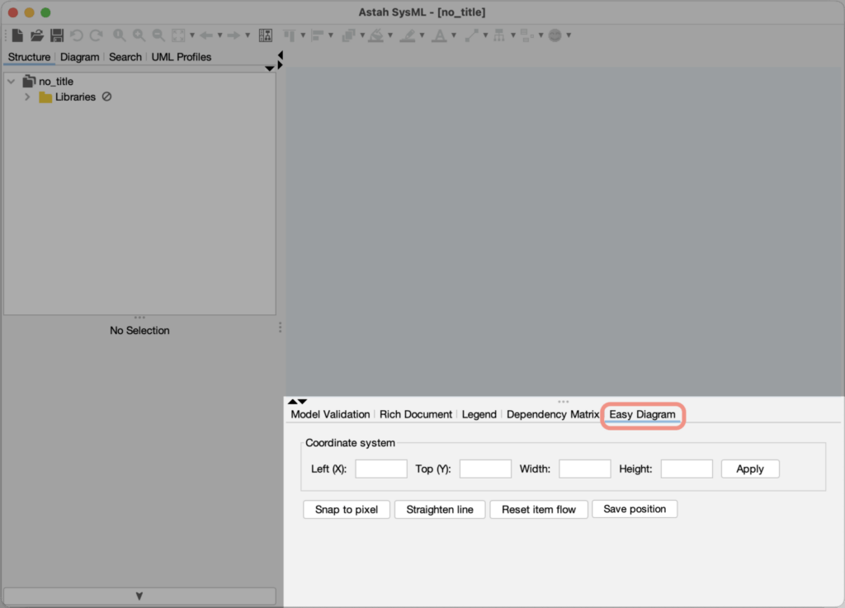Viewport: 845px width, 608px height.
Task: Save the current project
Action: pos(57,35)
